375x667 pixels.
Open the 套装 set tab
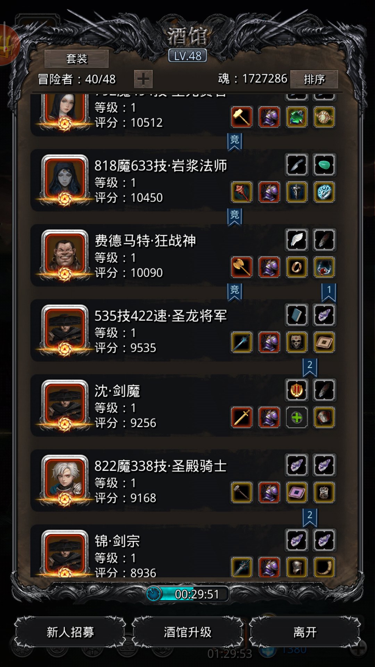tap(76, 59)
